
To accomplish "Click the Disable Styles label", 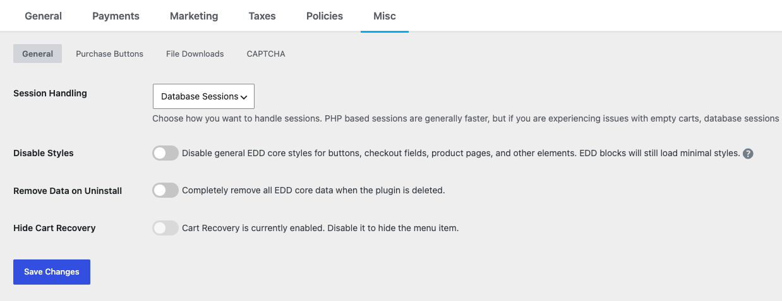I will pos(44,153).
